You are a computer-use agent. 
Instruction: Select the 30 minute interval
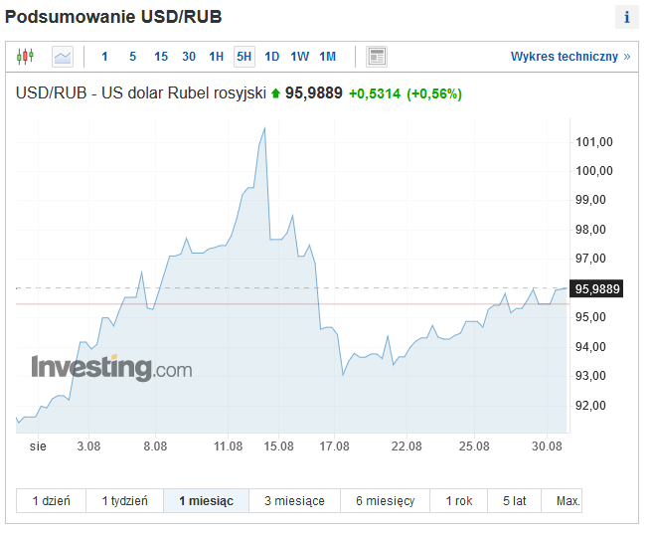189,57
